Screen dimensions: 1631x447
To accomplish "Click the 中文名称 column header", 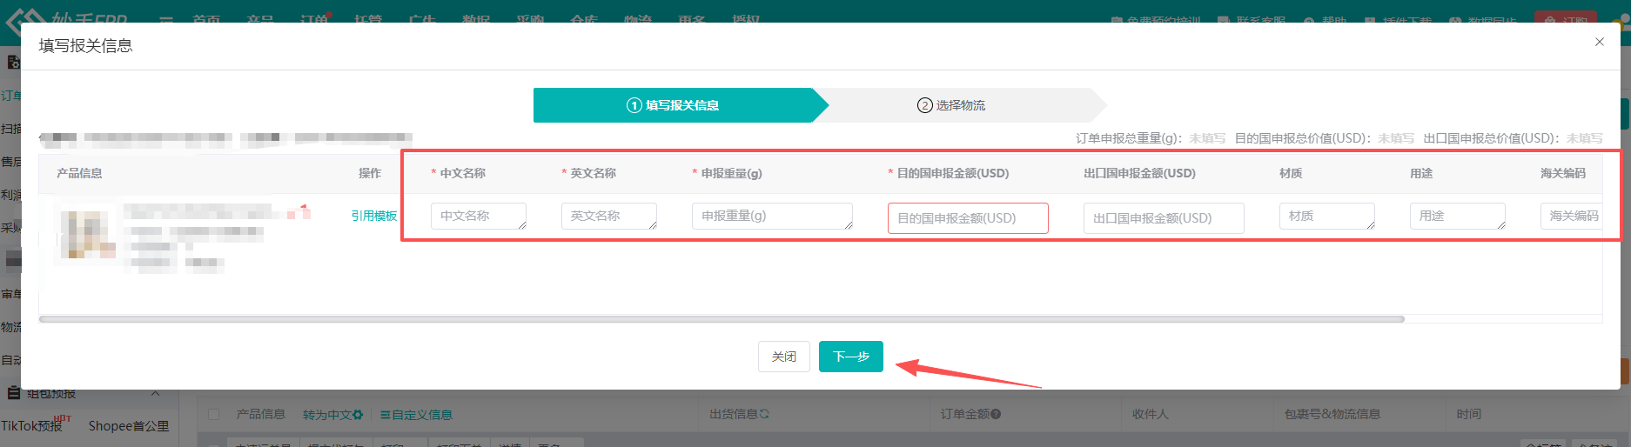I will [463, 173].
